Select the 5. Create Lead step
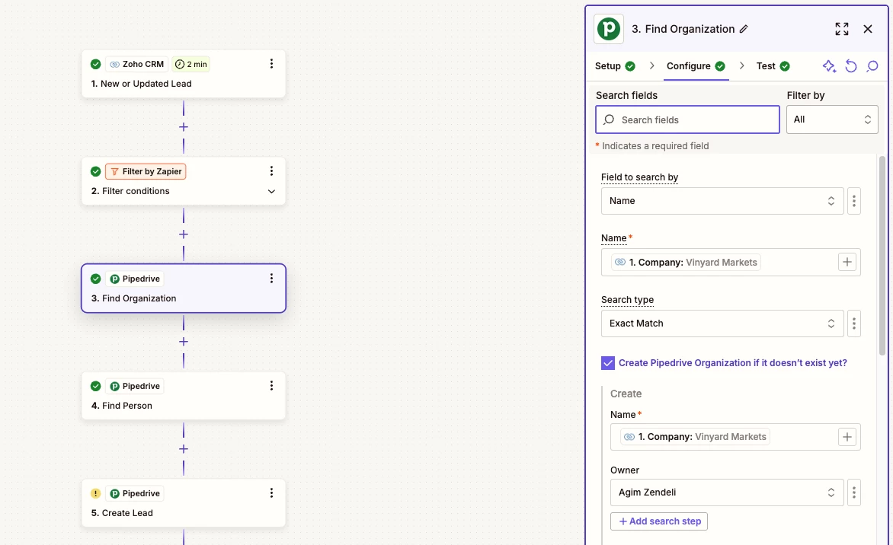Image resolution: width=893 pixels, height=545 pixels. coord(184,503)
